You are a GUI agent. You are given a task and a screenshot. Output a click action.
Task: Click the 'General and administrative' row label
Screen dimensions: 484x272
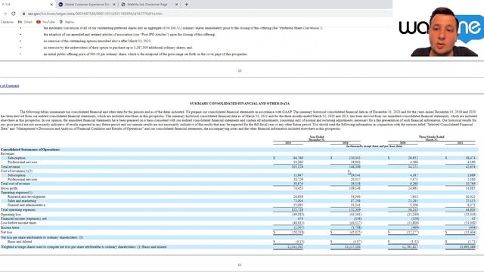(x=26, y=205)
